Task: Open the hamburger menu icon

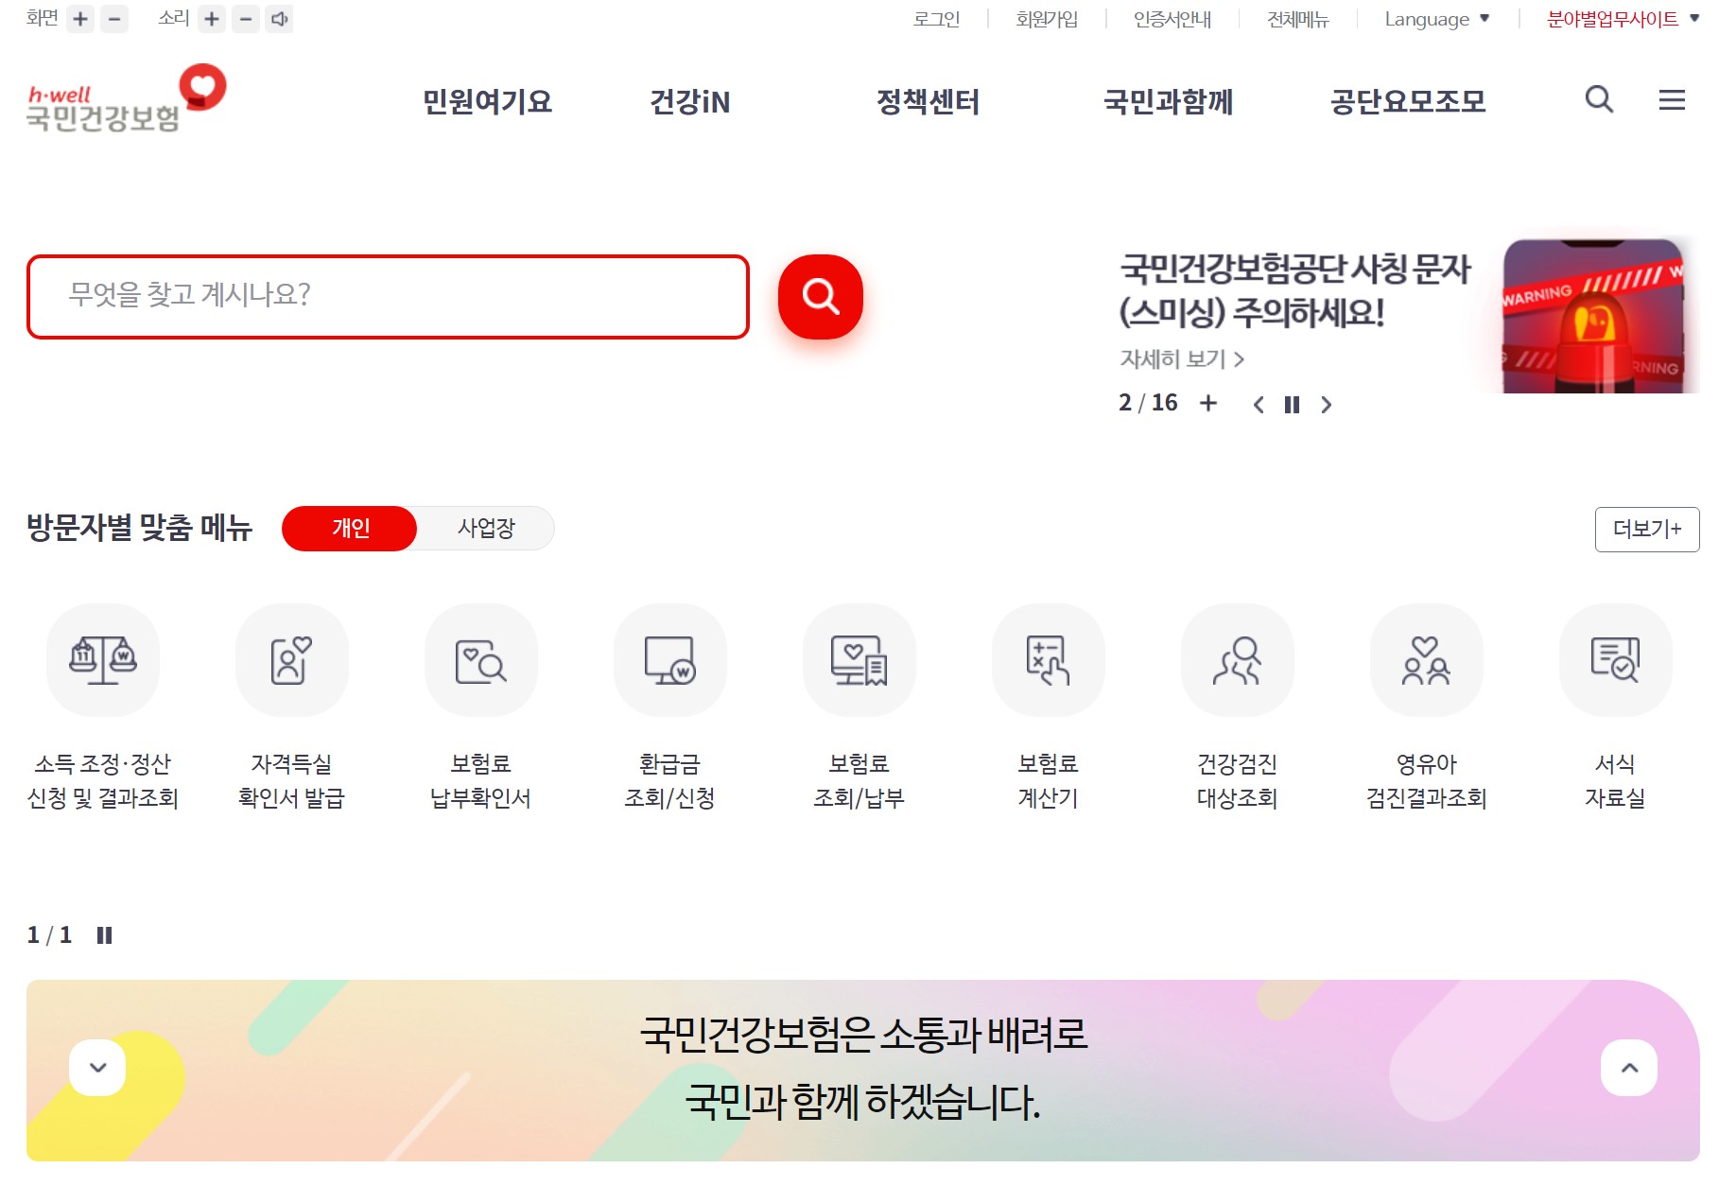Action: tap(1672, 99)
